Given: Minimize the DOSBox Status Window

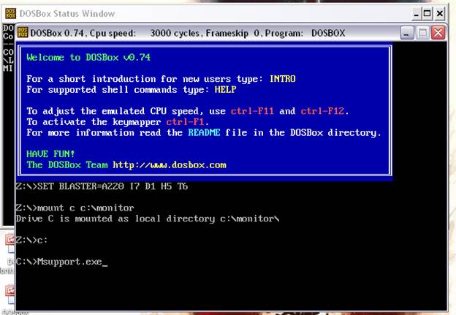Looking at the screenshot, I should pyautogui.click(x=417, y=13).
